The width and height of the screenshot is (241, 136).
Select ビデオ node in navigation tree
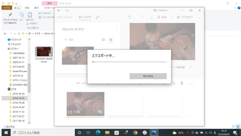point(12,89)
